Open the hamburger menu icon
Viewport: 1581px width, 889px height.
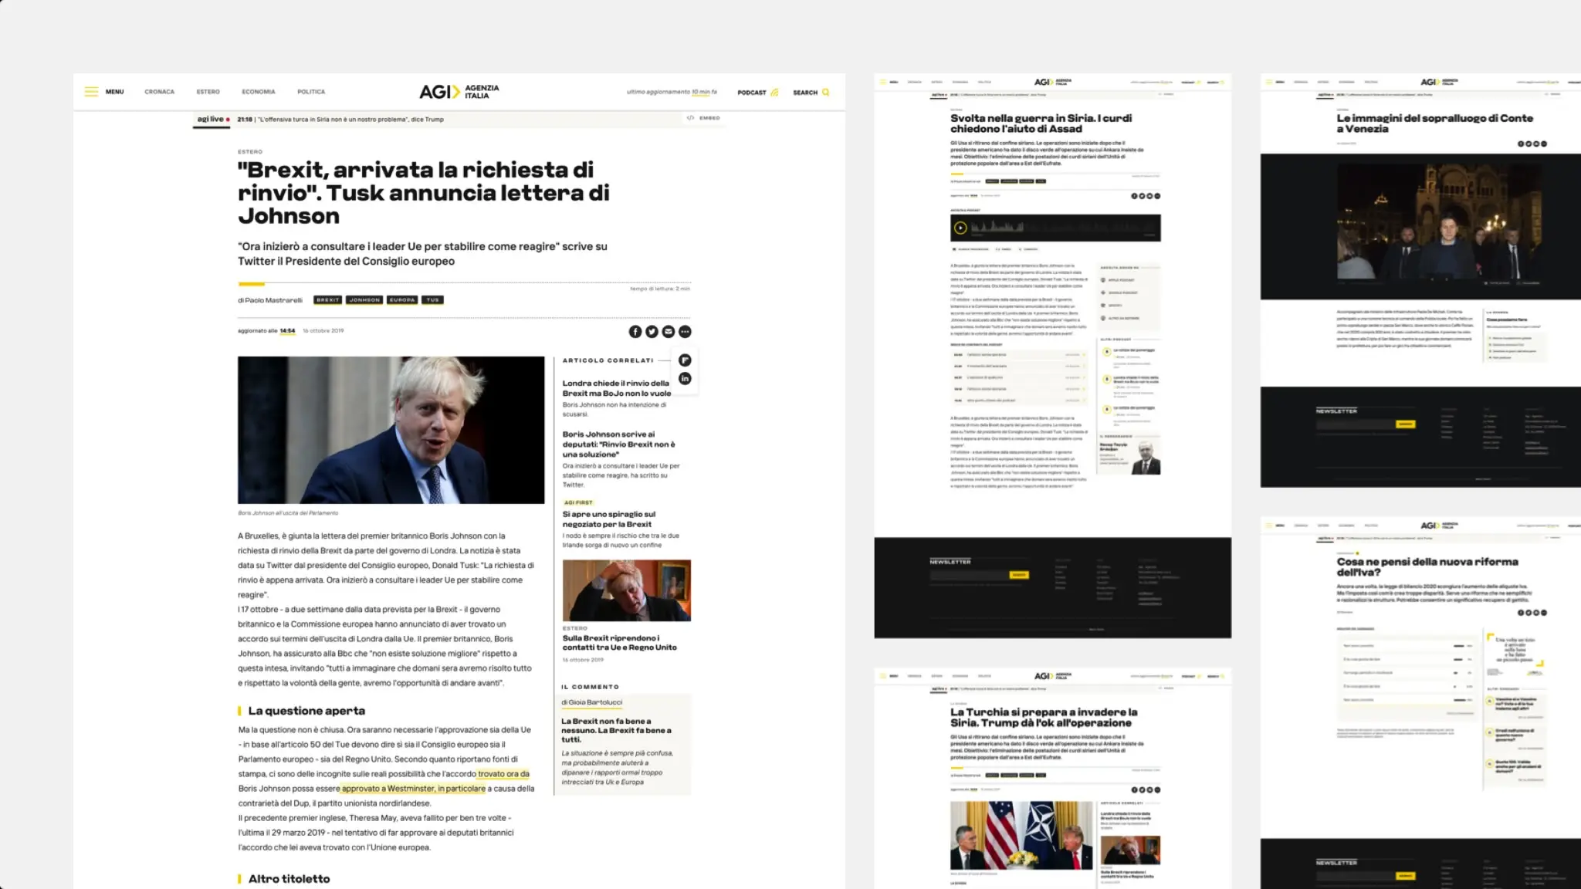[91, 92]
